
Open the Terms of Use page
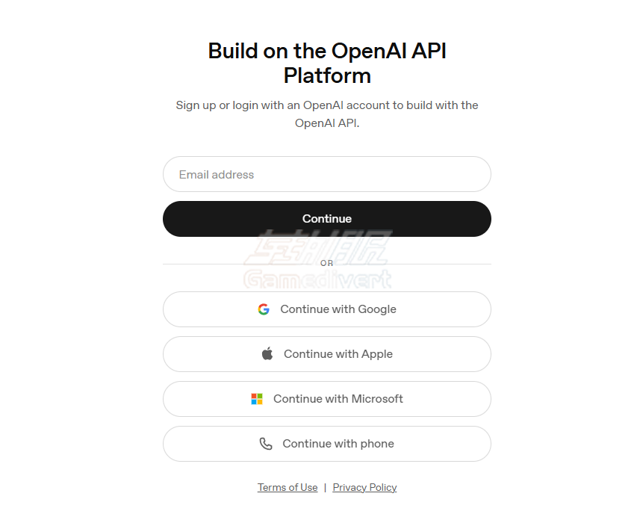(288, 487)
